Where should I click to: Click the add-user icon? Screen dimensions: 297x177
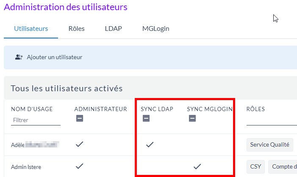coord(19,57)
